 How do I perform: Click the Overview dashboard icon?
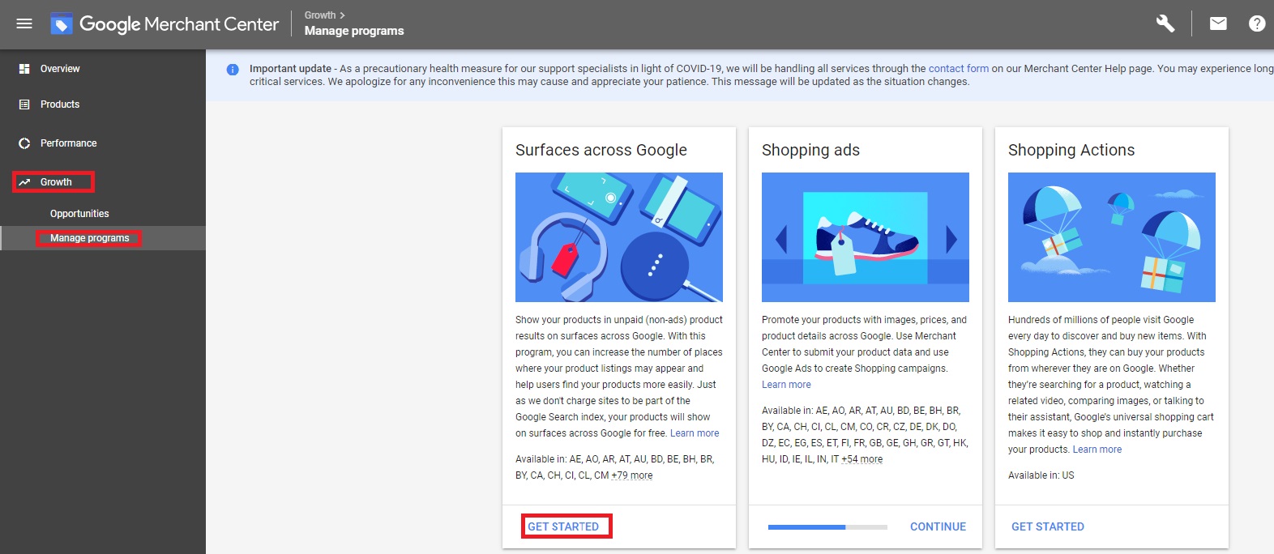click(24, 69)
